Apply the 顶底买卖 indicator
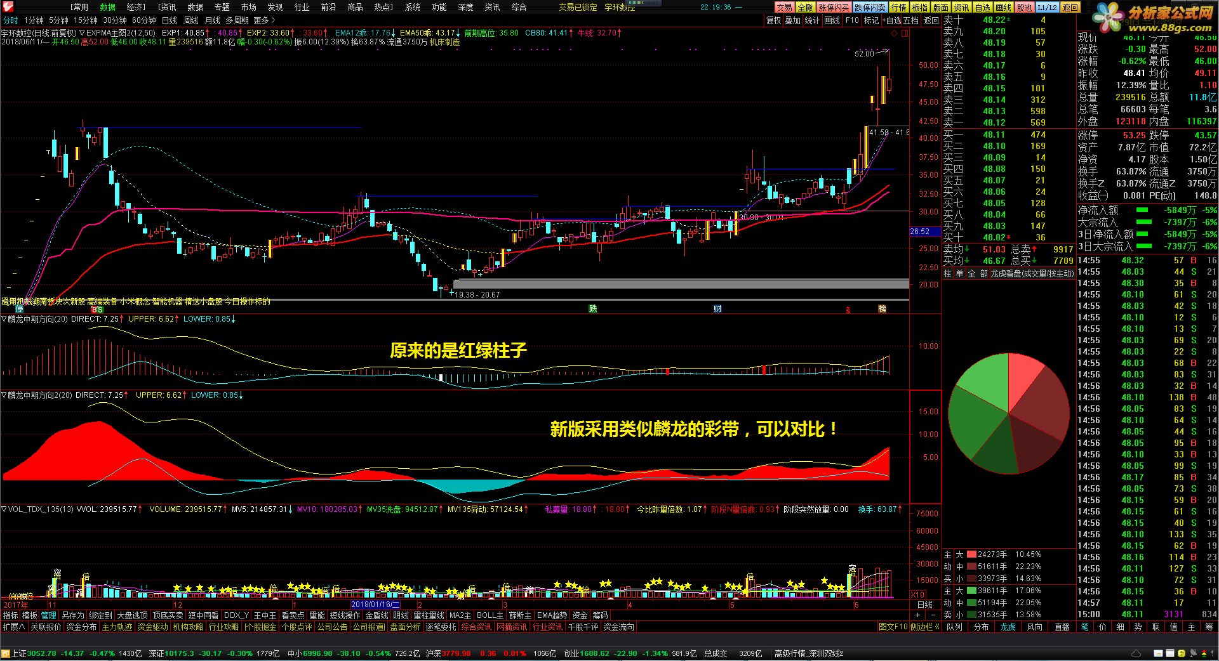The width and height of the screenshot is (1219, 661). point(168,615)
